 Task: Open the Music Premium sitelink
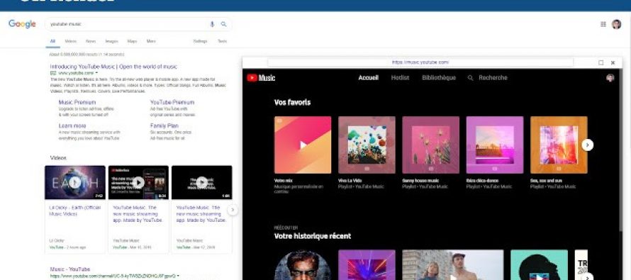(x=77, y=102)
